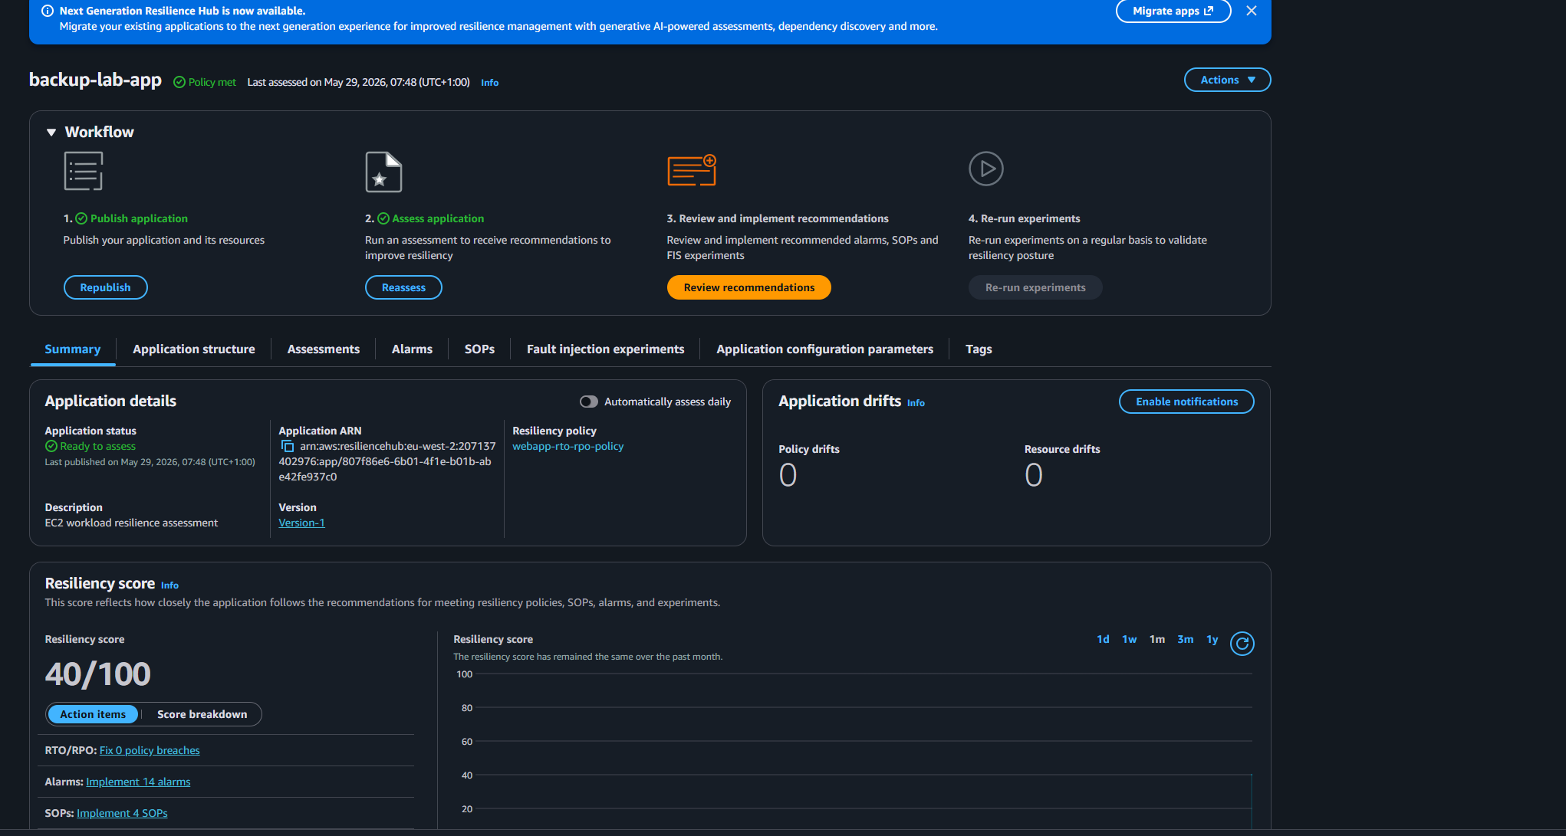Set chart range to 1d
This screenshot has height=836, width=1566.
click(x=1103, y=639)
